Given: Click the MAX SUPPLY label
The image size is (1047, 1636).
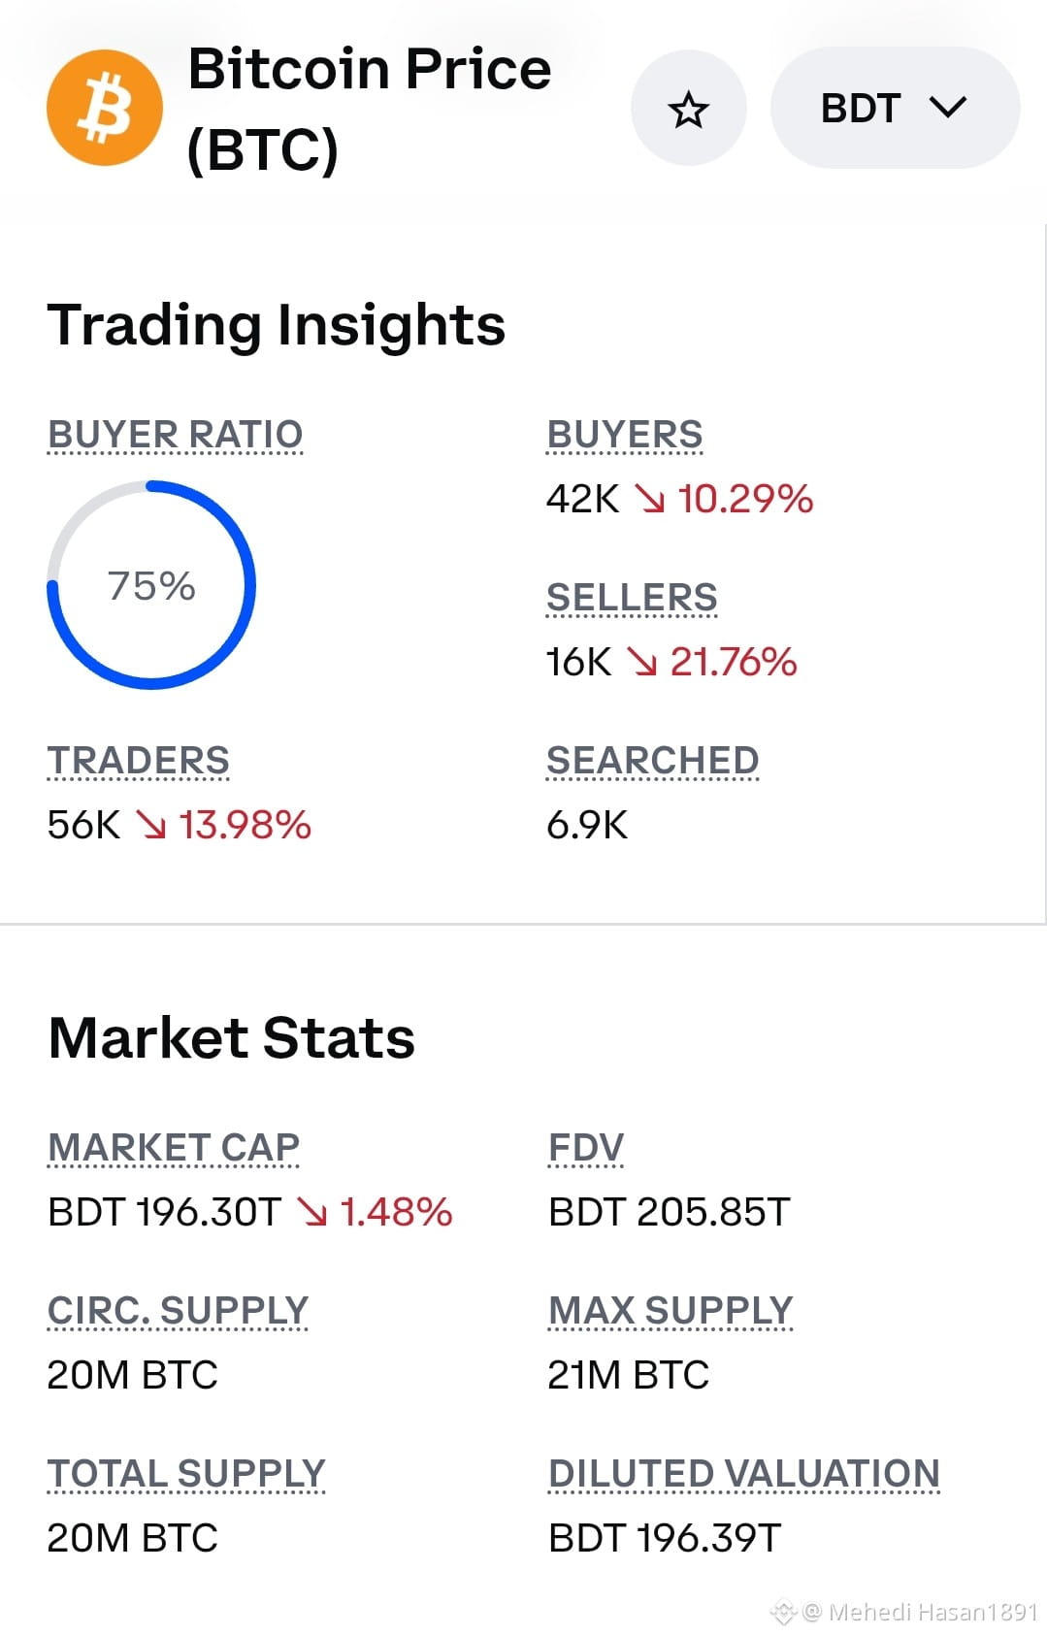Looking at the screenshot, I should coord(671,1310).
